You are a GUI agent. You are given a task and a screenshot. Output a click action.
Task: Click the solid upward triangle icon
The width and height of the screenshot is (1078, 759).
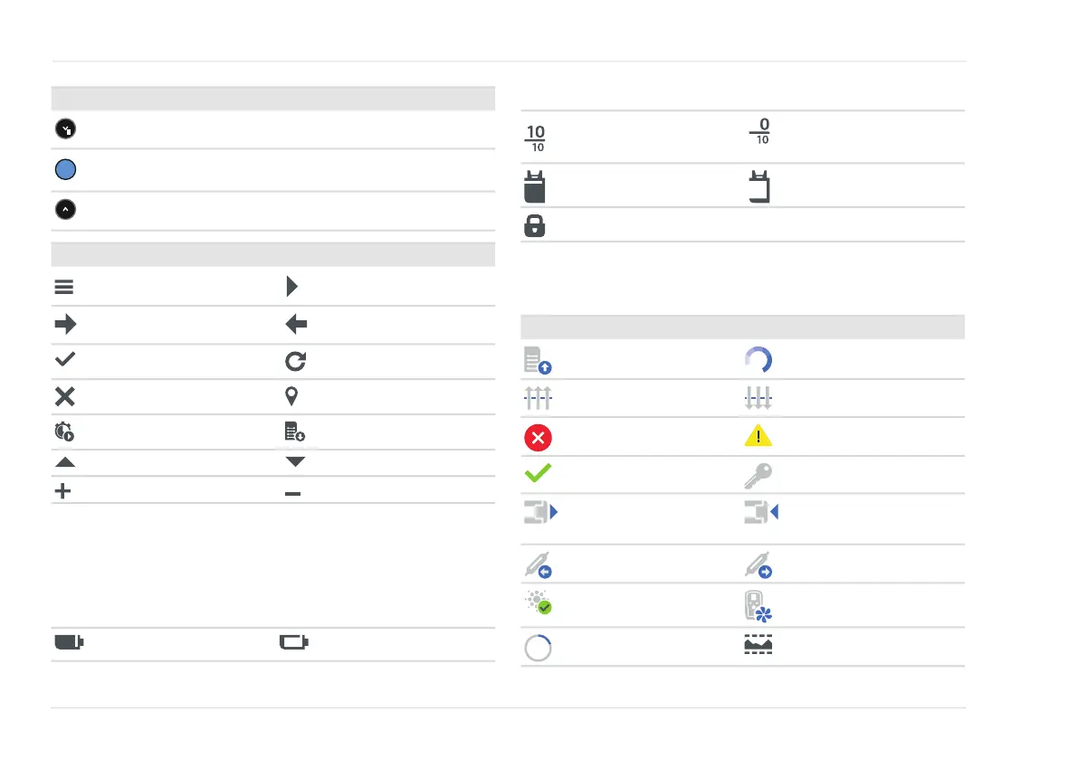coord(66,461)
